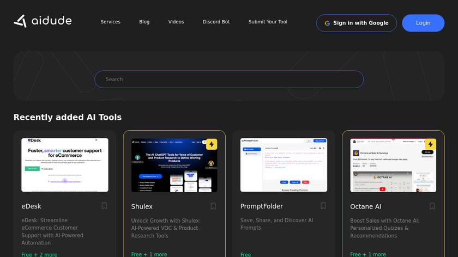This screenshot has height=257, width=458.
Task: Focus the Search input field
Action: [x=229, y=79]
